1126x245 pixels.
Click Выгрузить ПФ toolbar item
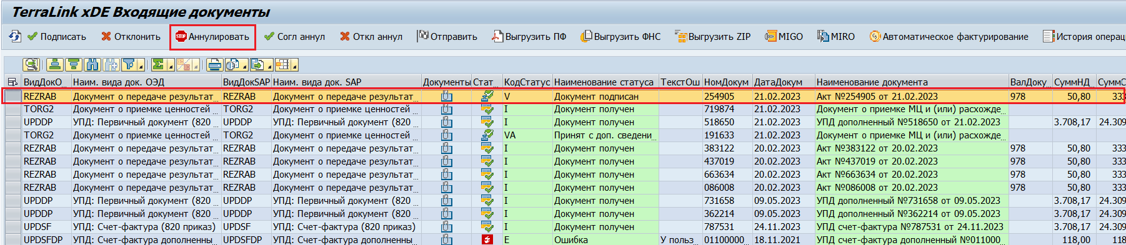pyautogui.click(x=529, y=37)
